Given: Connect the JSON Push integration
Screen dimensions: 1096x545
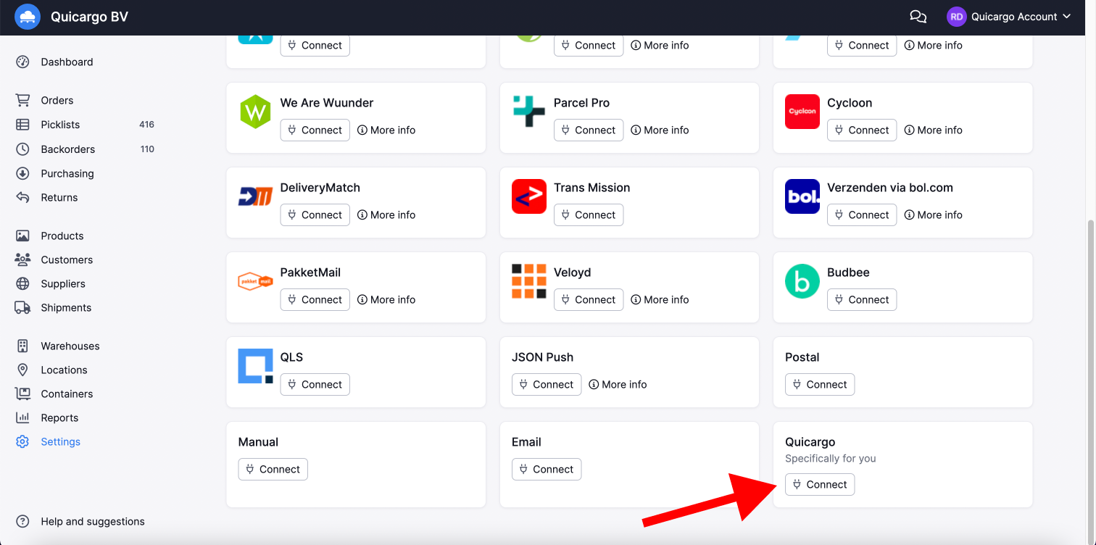Looking at the screenshot, I should (x=547, y=384).
